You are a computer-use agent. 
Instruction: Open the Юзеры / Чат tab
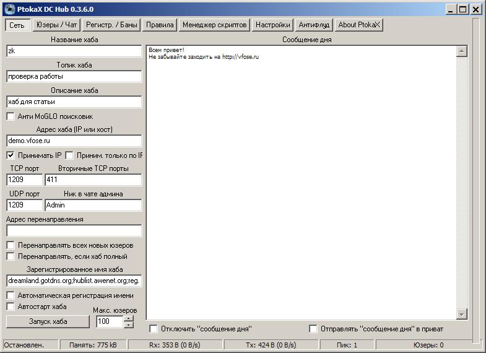(x=56, y=25)
